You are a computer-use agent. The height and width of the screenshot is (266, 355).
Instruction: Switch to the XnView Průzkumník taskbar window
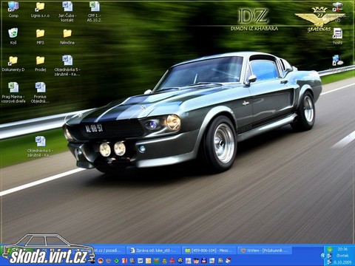[x=264, y=250]
